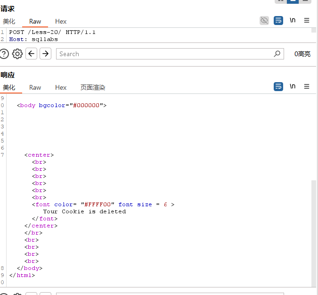Image resolution: width=318 pixels, height=295 pixels.
Task: Toggle word wrap icon in response panel
Action: coord(278,87)
